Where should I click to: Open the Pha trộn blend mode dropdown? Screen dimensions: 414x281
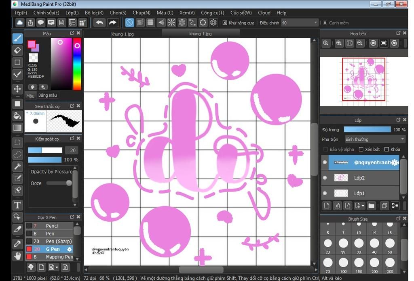[x=375, y=139]
